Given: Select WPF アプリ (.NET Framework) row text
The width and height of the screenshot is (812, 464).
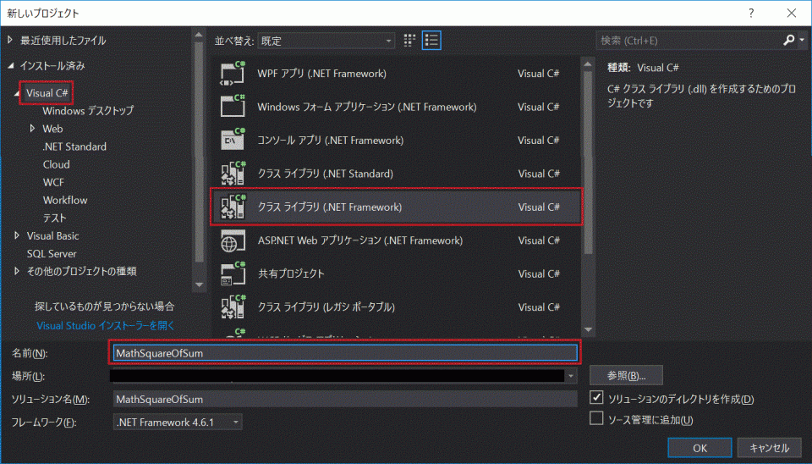Looking at the screenshot, I should [x=321, y=74].
